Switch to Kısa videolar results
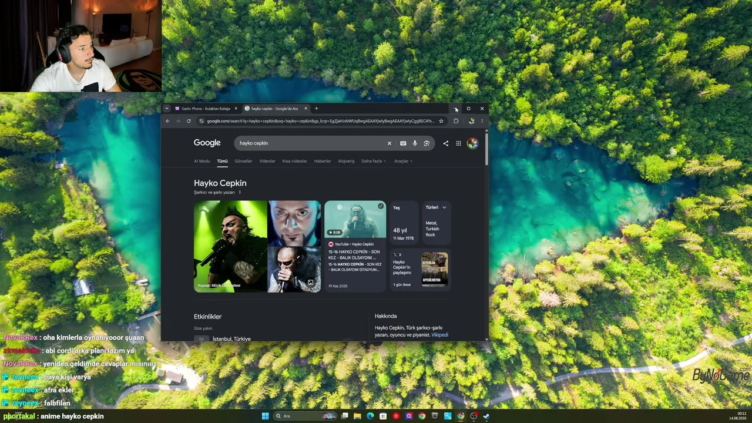This screenshot has height=423, width=752. click(x=294, y=161)
